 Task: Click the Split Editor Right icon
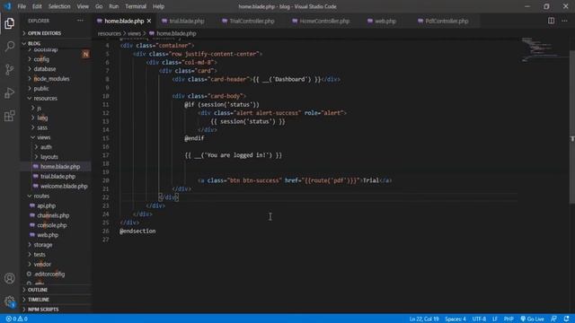(551, 21)
